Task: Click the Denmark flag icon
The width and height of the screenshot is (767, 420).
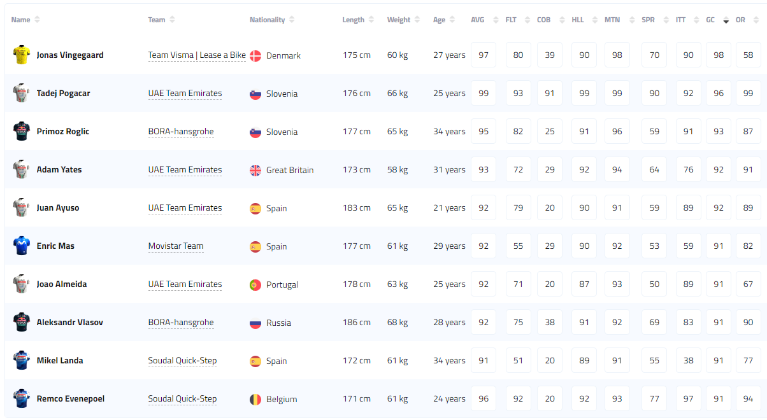Action: [x=255, y=55]
